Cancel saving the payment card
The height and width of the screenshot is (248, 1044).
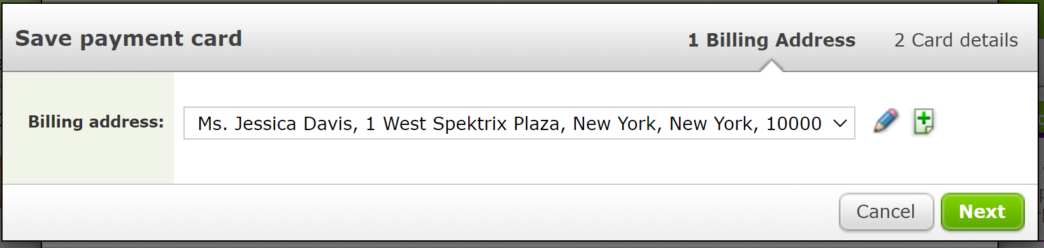(x=886, y=212)
